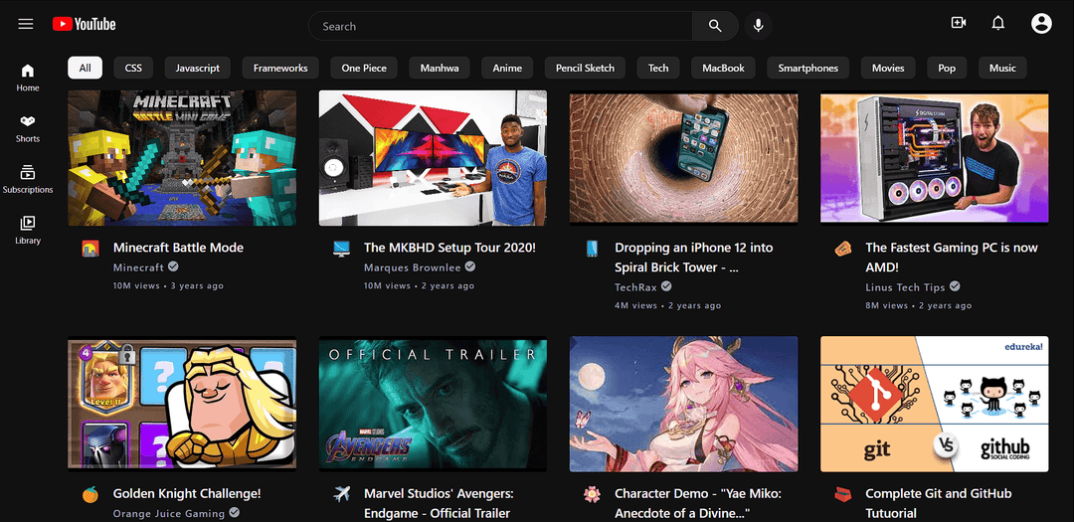The height and width of the screenshot is (522, 1074).
Task: Open the Minecraft Battle Mode thumbnail
Action: pyautogui.click(x=182, y=157)
